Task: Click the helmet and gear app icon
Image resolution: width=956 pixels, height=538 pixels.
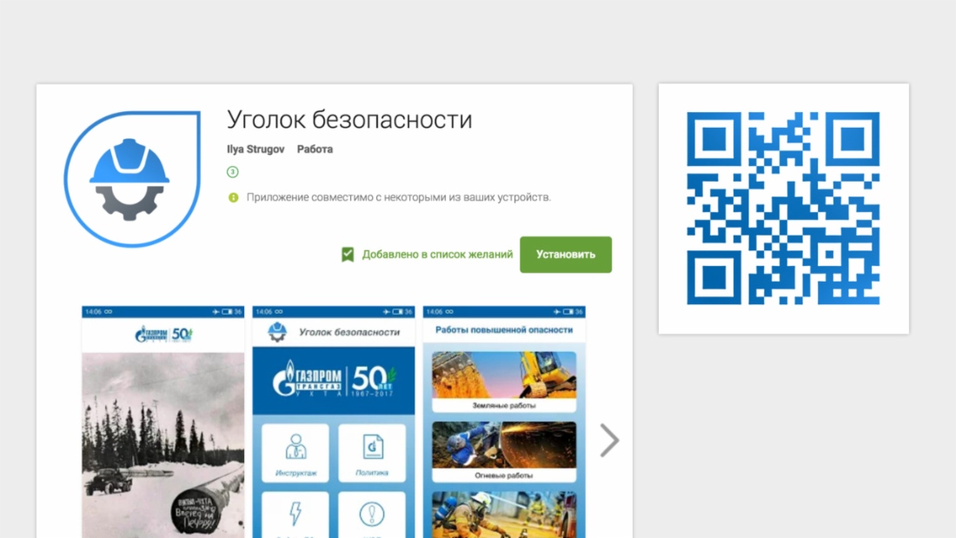Action: 132,179
